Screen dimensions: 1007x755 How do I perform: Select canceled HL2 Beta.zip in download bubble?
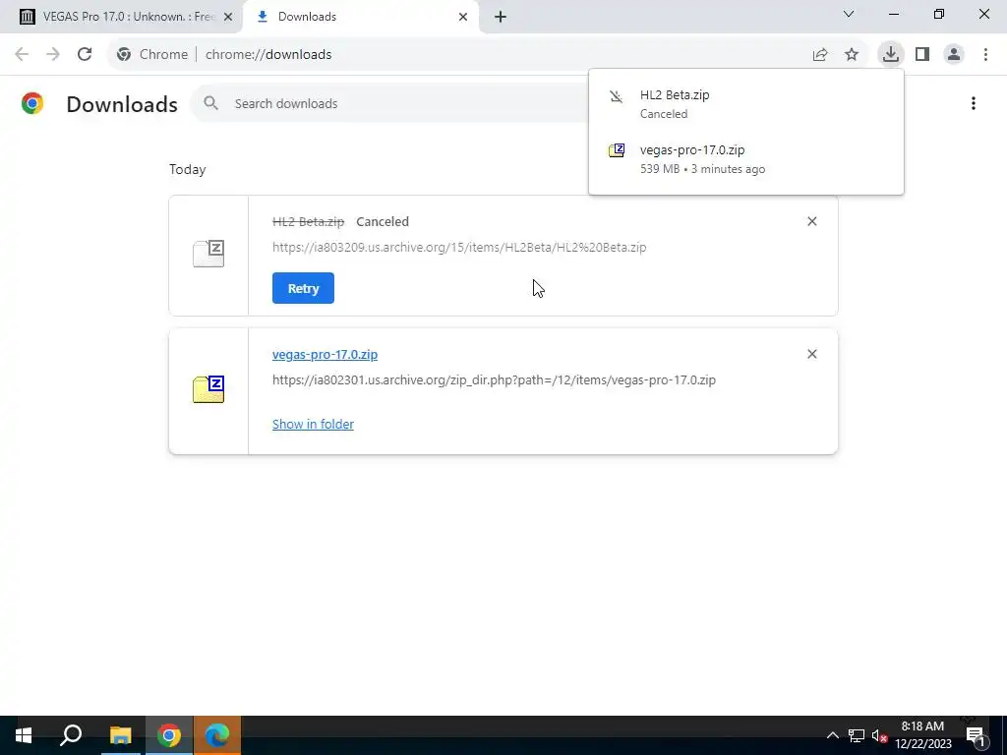(x=745, y=103)
